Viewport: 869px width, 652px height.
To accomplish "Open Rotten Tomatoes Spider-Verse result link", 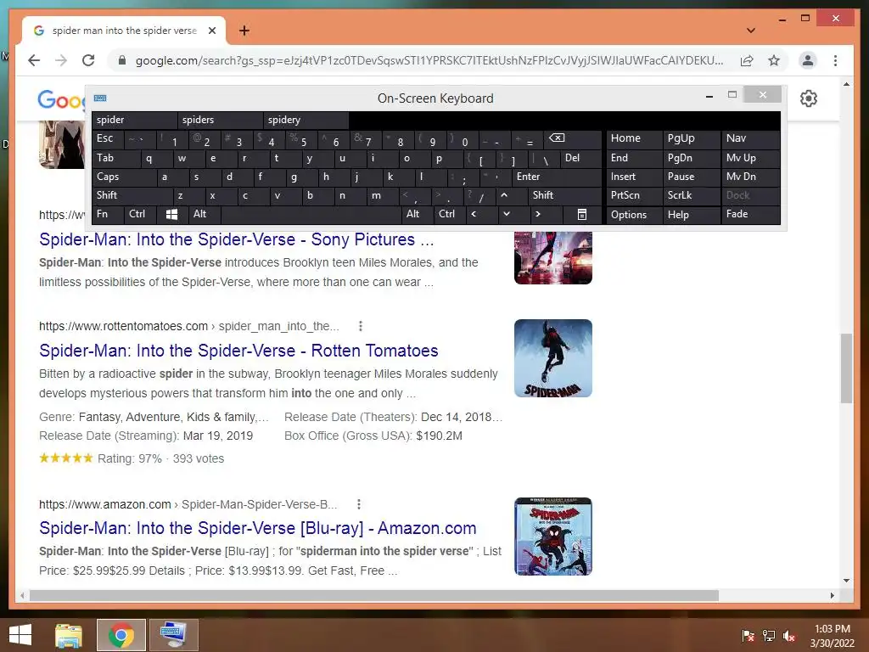I will pyautogui.click(x=238, y=351).
